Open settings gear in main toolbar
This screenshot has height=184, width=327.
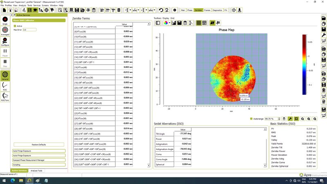pos(175,10)
